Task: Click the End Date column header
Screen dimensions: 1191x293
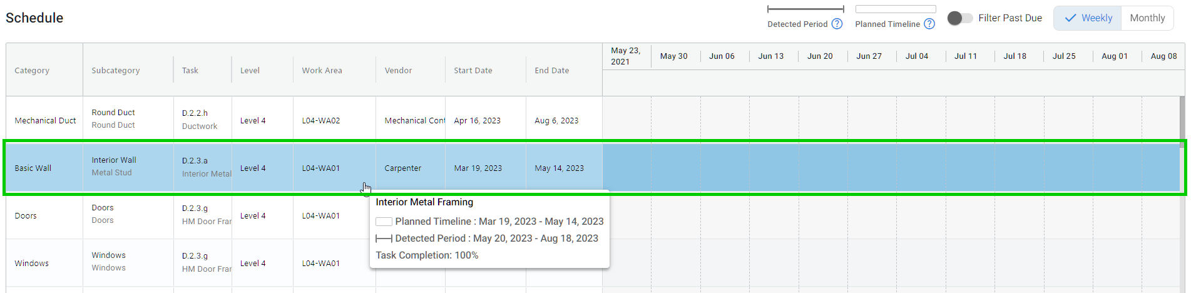Action: pos(551,70)
